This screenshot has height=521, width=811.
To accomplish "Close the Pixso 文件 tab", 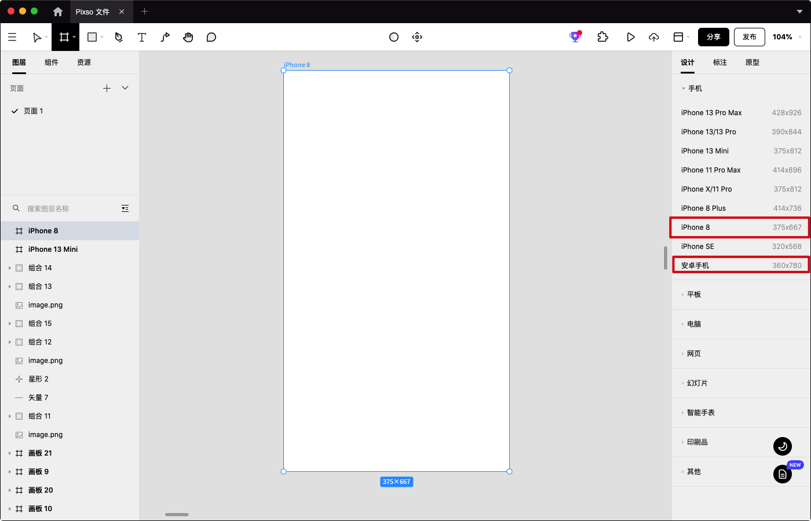I will [x=122, y=12].
